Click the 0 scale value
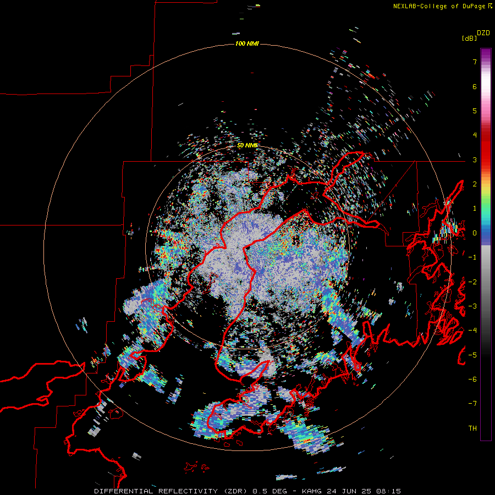The height and width of the screenshot is (495, 495). [475, 233]
